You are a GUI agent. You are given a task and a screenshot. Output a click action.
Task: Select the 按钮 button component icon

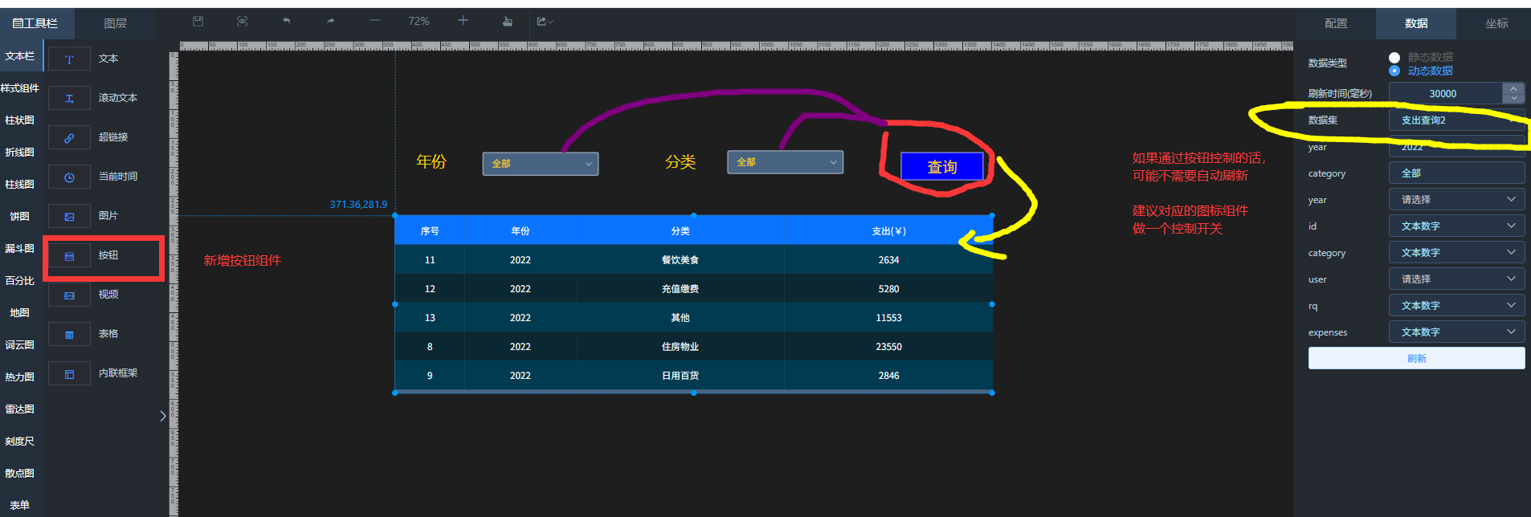coord(69,256)
